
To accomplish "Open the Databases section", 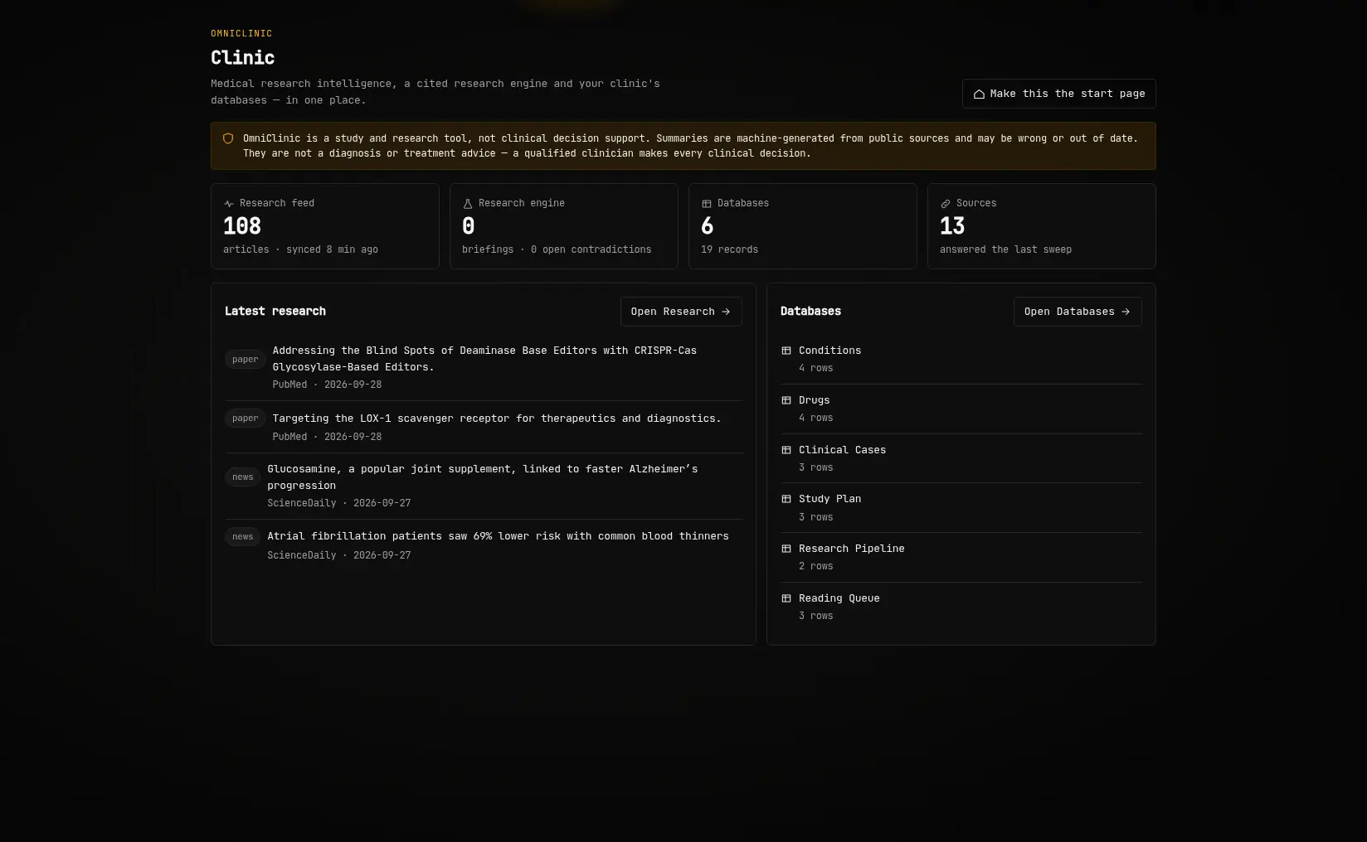I will [1078, 312].
